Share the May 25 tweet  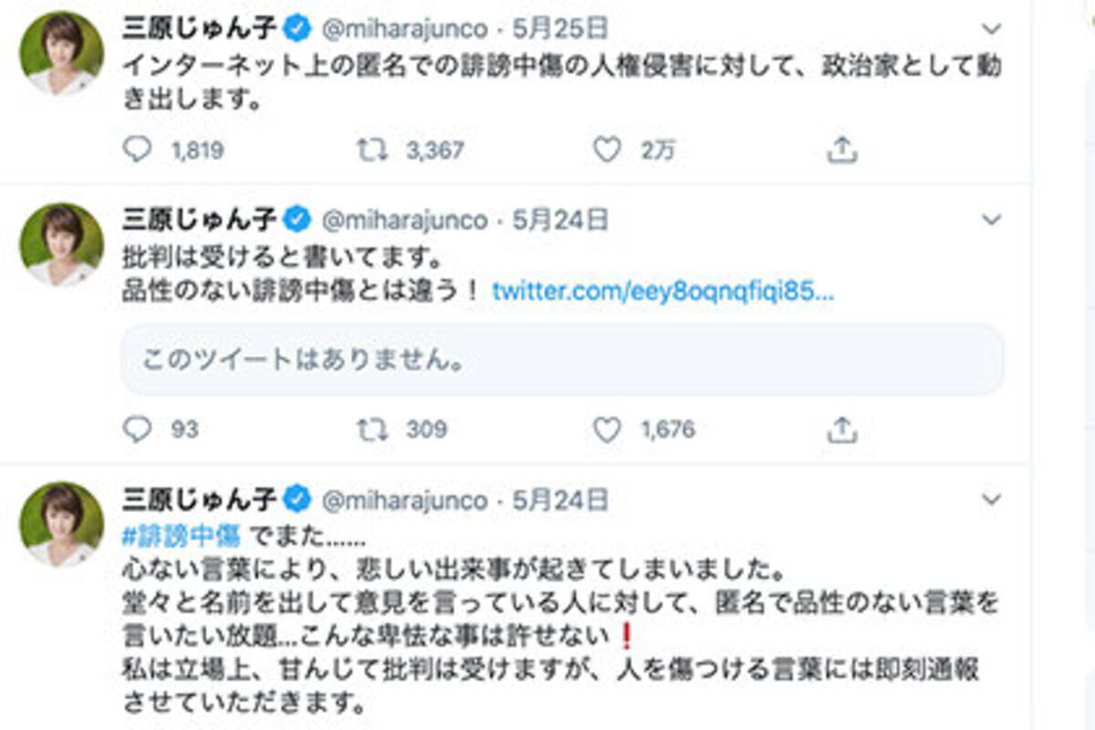click(841, 150)
